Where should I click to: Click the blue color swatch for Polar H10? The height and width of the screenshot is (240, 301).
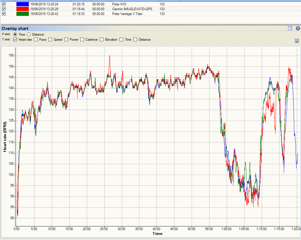tap(23, 4)
